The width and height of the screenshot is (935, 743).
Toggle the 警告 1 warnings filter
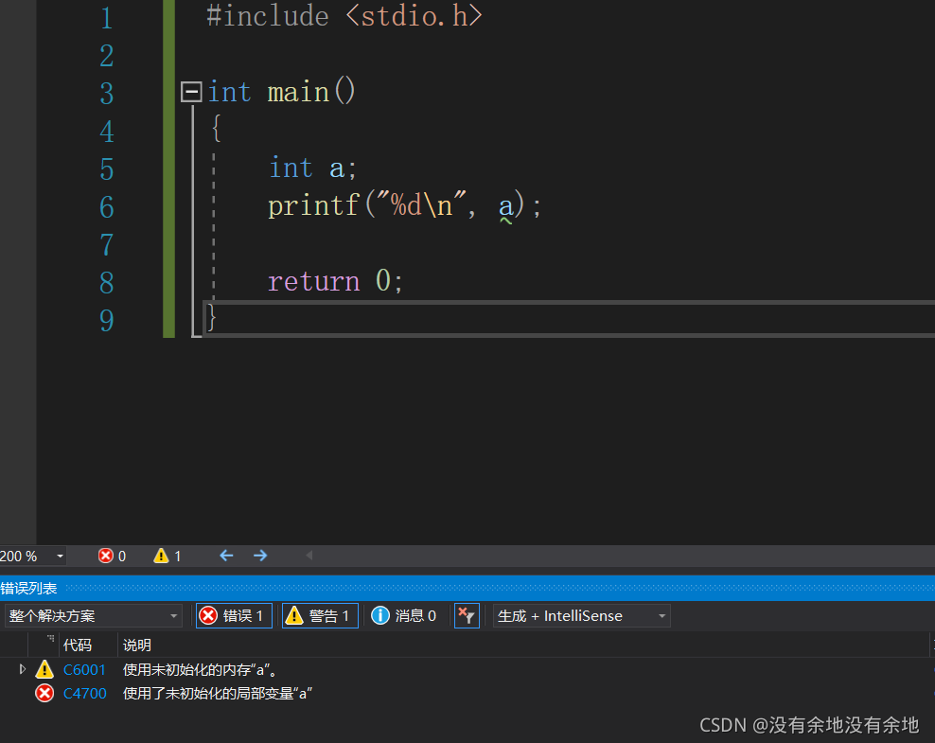[320, 615]
